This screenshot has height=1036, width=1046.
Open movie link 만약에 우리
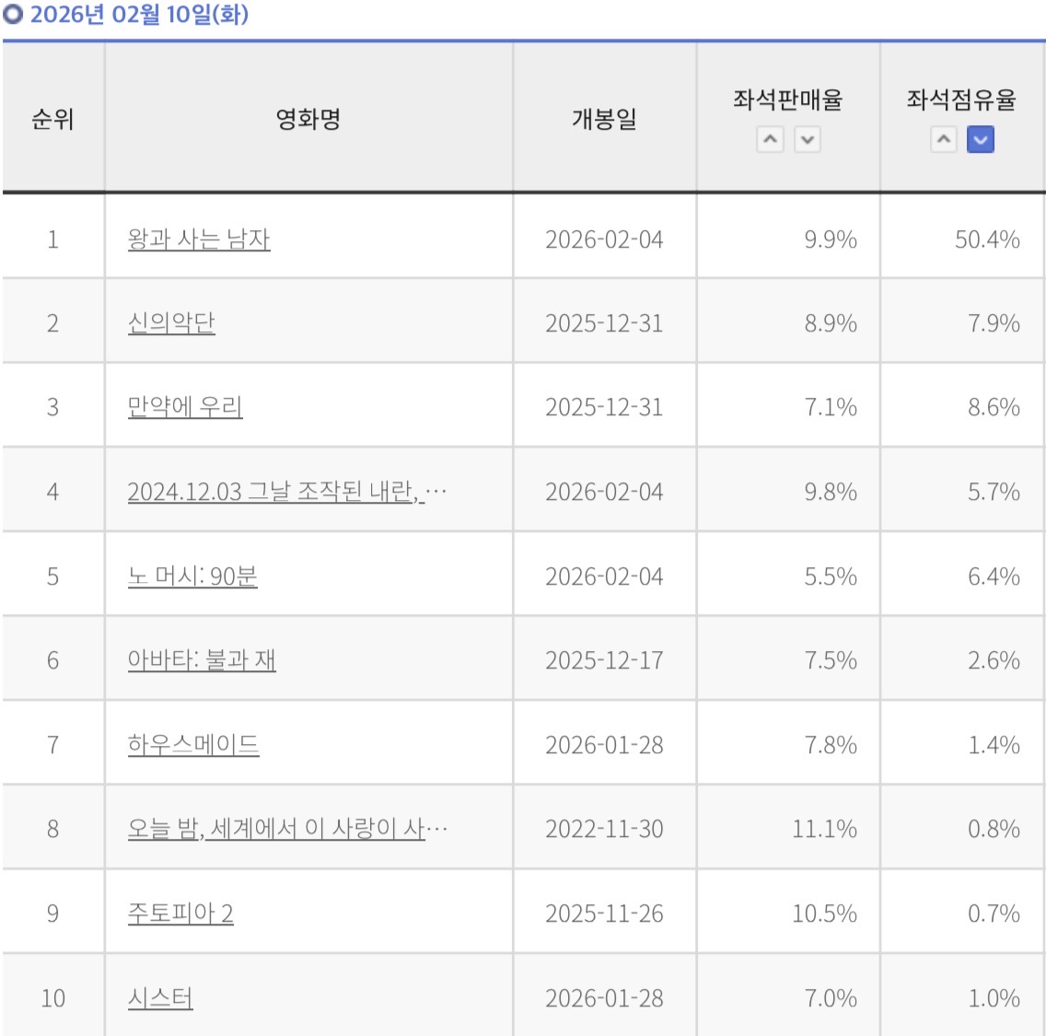tap(185, 407)
